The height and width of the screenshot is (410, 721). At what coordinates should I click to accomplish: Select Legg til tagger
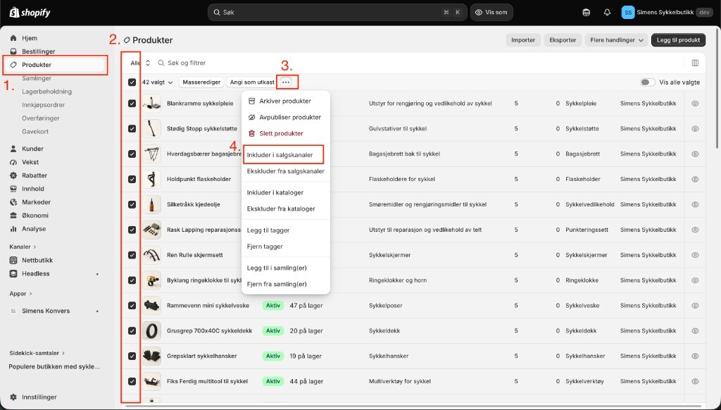286,230
